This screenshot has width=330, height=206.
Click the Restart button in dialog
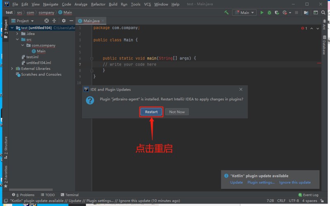[x=151, y=112]
